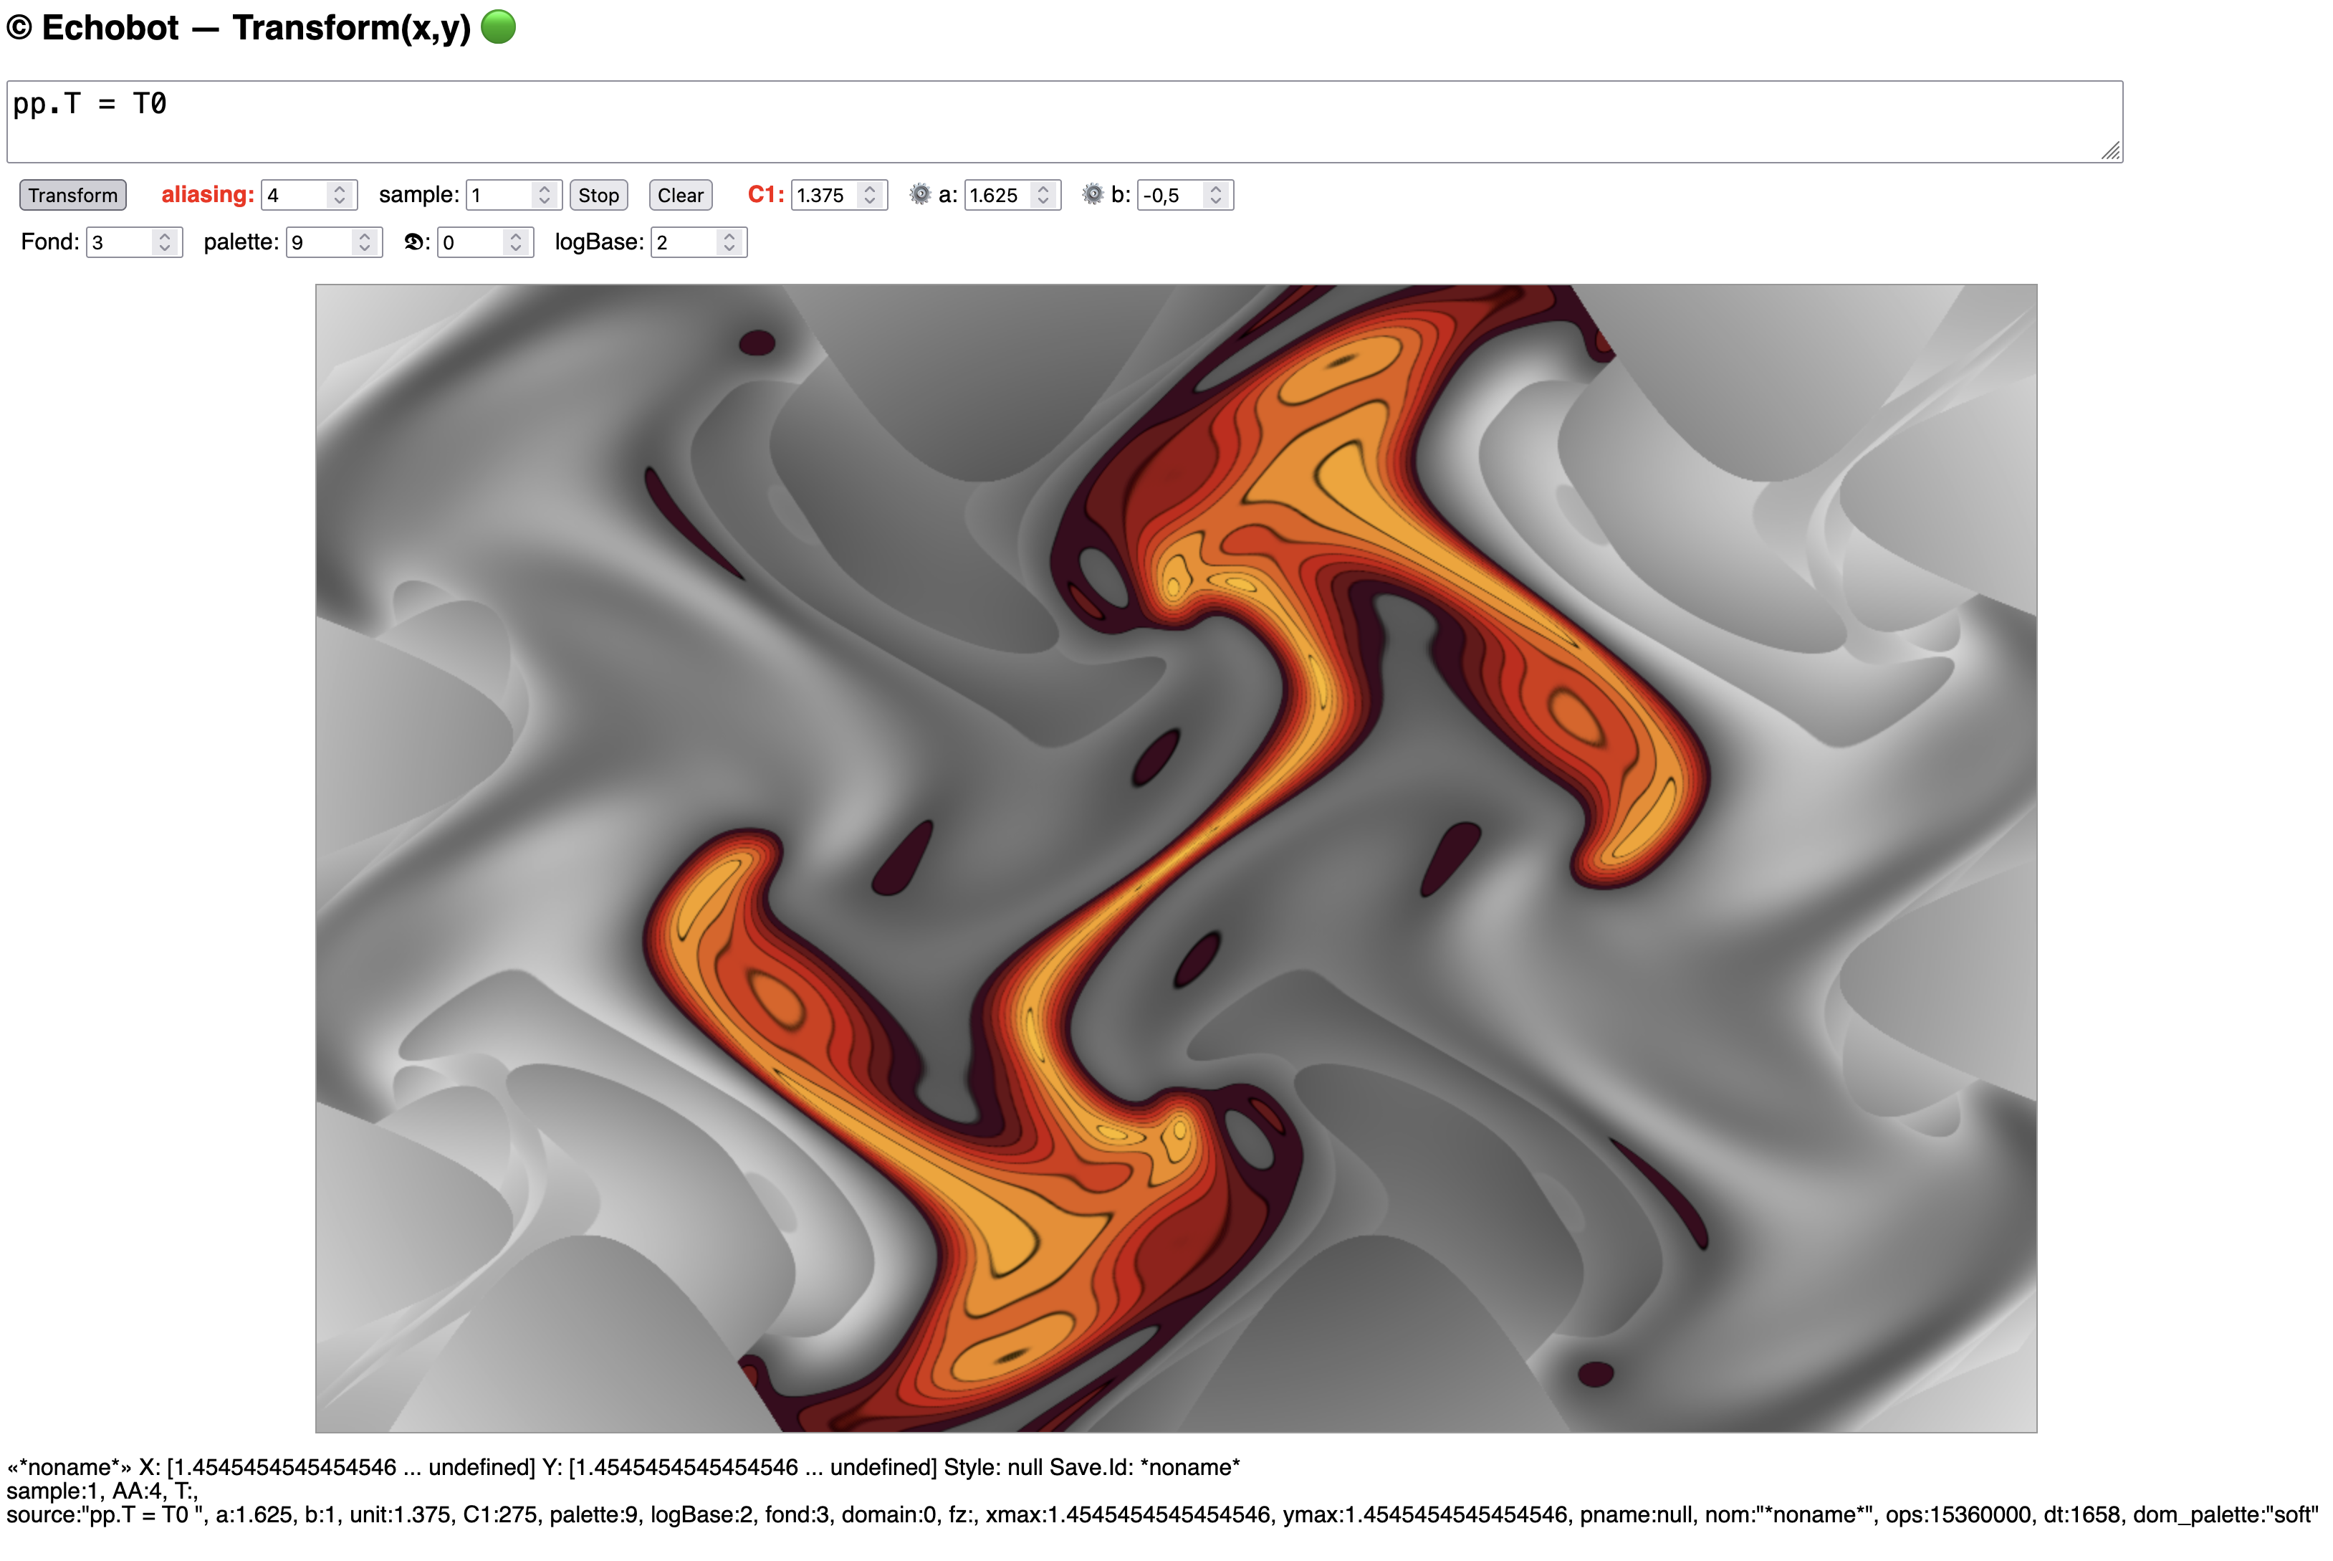
Task: Click the spiral symbol label before domain field
Action: coord(415,242)
